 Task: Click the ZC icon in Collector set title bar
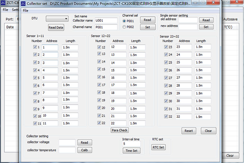pos(23,4)
